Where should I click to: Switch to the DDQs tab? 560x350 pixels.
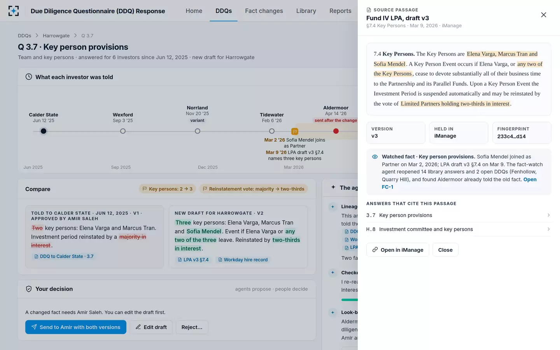(x=224, y=11)
